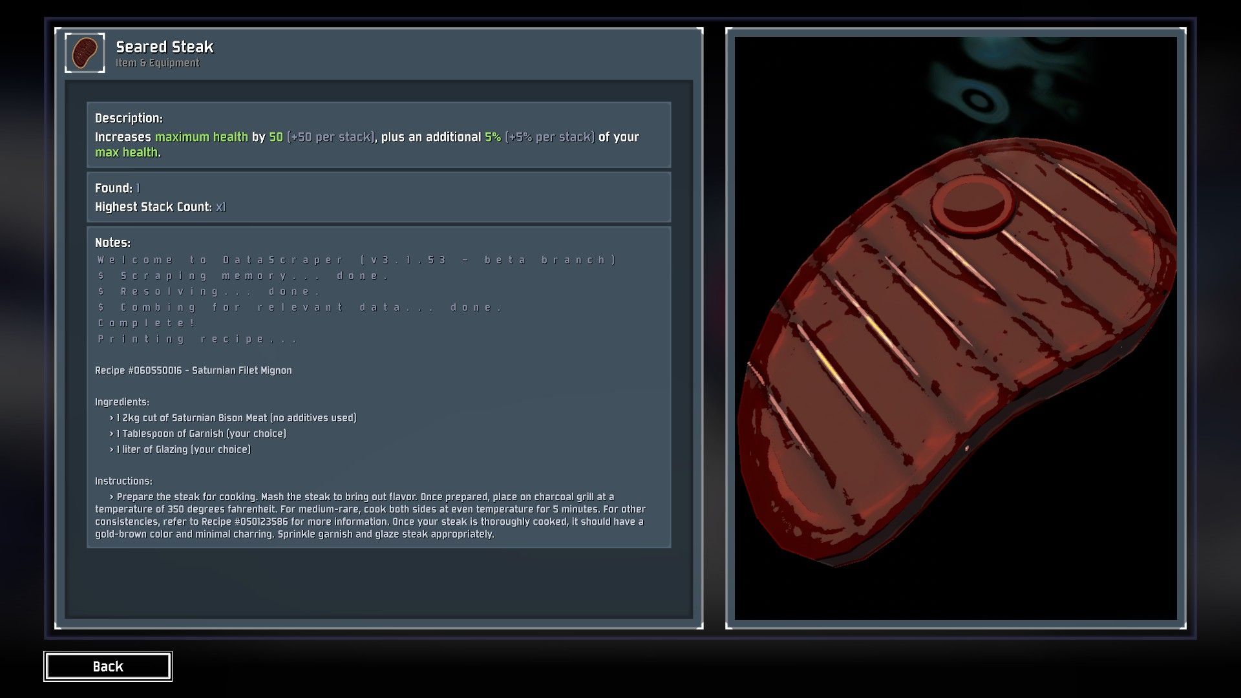The width and height of the screenshot is (1241, 698).
Task: Click the Highest Stack Count line
Action: pos(160,207)
